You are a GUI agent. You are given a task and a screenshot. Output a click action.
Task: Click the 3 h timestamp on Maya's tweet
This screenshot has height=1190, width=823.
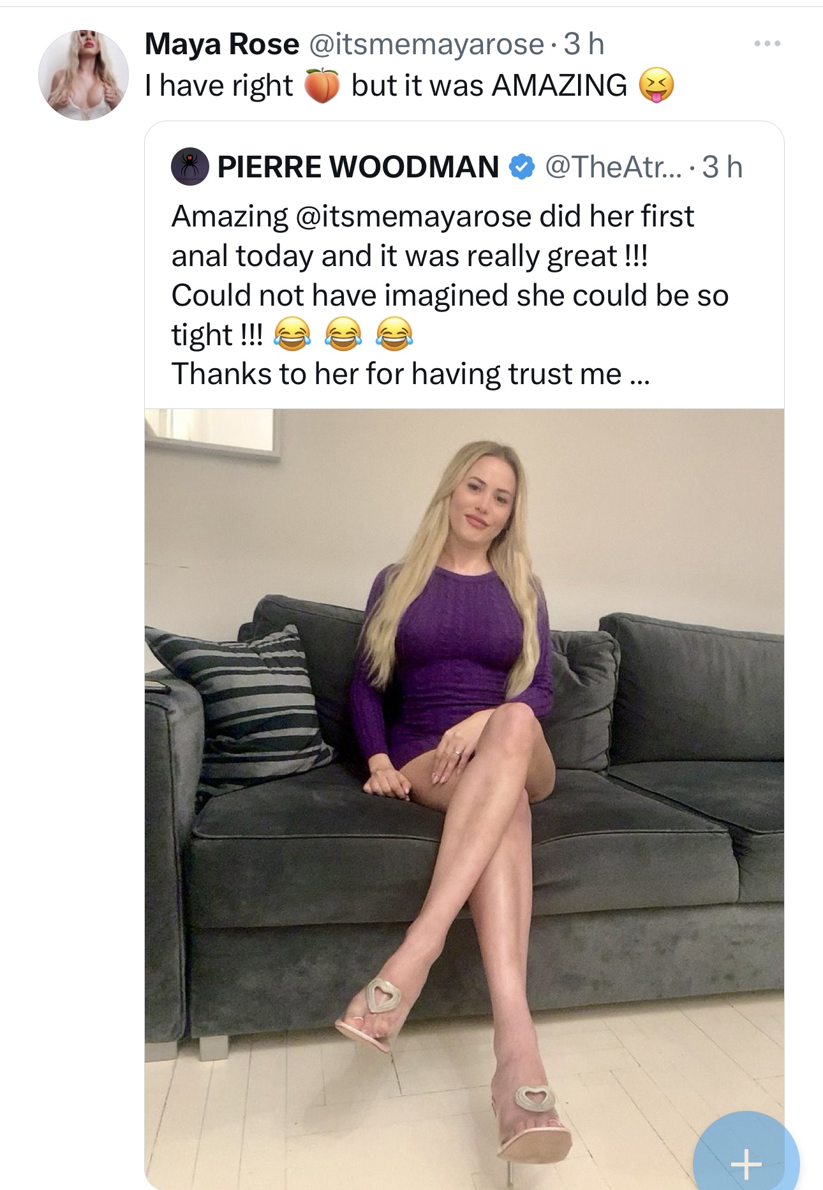[x=584, y=44]
